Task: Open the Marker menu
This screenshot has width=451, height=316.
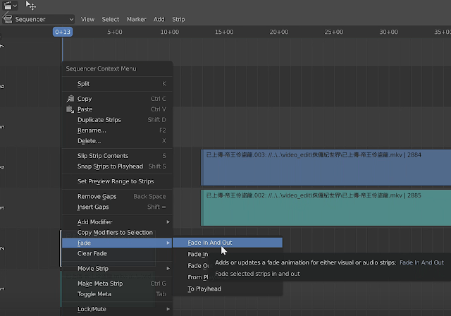Action: pyautogui.click(x=136, y=19)
